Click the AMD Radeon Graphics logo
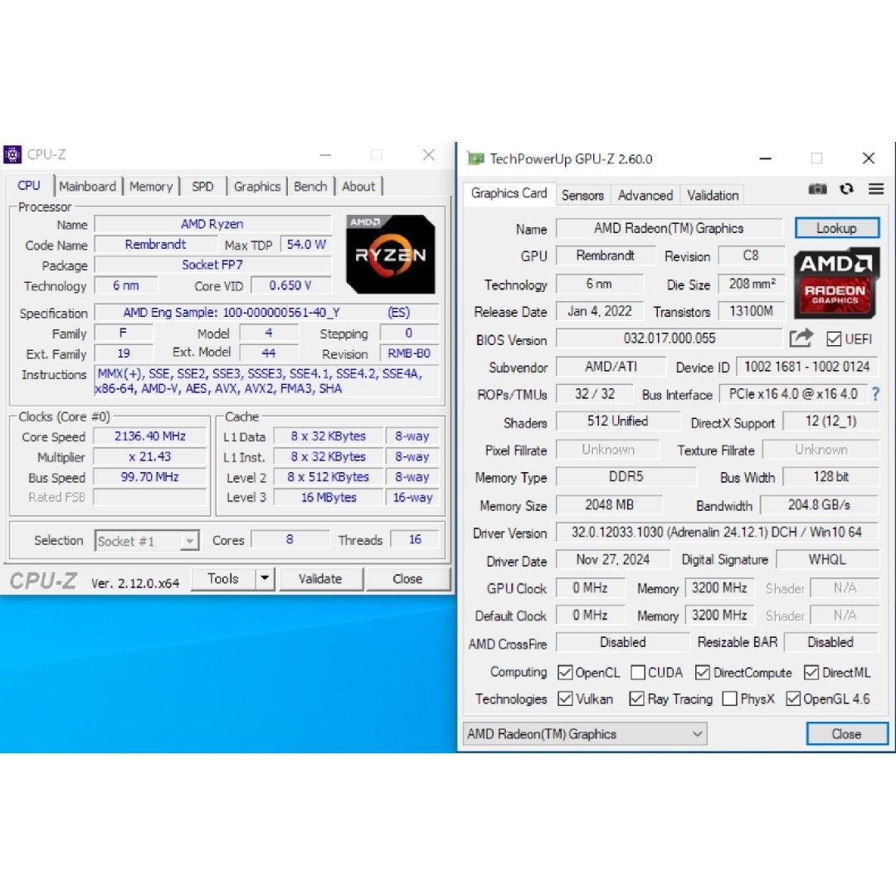This screenshot has width=896, height=896. tap(836, 282)
